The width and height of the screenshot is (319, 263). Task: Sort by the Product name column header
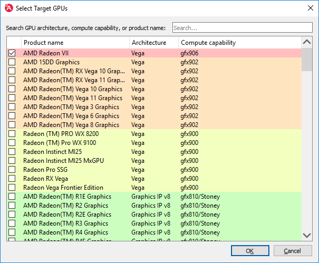tap(75, 43)
